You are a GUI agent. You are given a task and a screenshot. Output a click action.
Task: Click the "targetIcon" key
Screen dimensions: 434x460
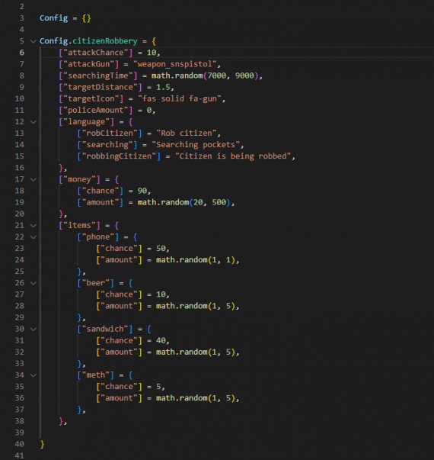91,98
